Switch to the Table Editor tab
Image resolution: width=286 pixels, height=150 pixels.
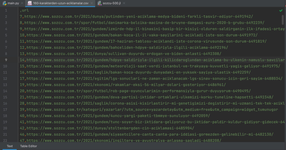pyautogui.click(x=28, y=146)
